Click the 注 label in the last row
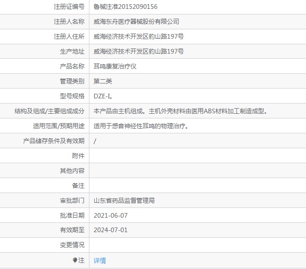Screen dimensions: 306x269 [82, 260]
